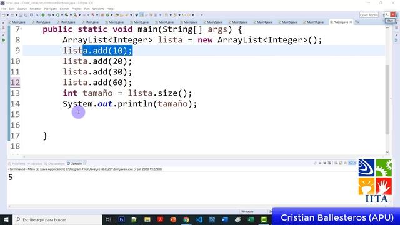Switch to the Main11.java editor tab
The image size is (400, 225).
(x=313, y=22)
